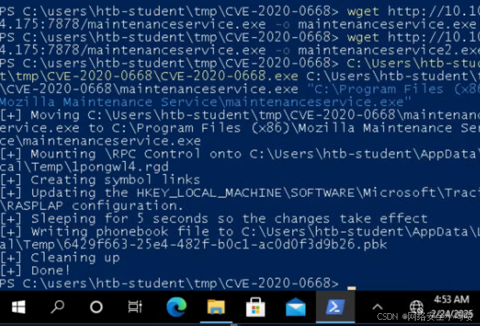Open the Windows Start menu
Screen dimensions: 480x326
tap(19, 307)
